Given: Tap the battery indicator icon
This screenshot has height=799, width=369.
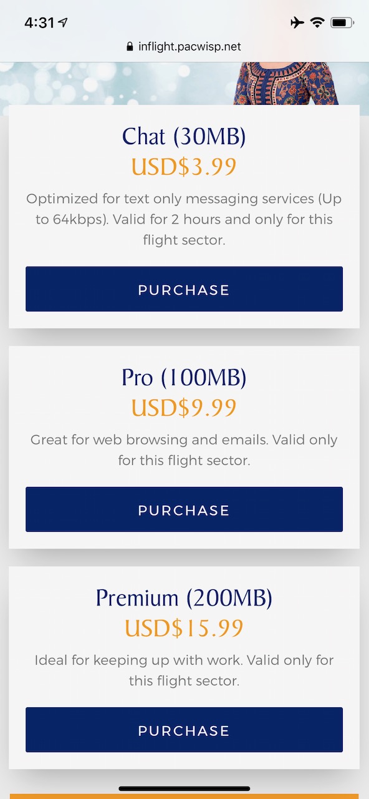Looking at the screenshot, I should [x=342, y=23].
